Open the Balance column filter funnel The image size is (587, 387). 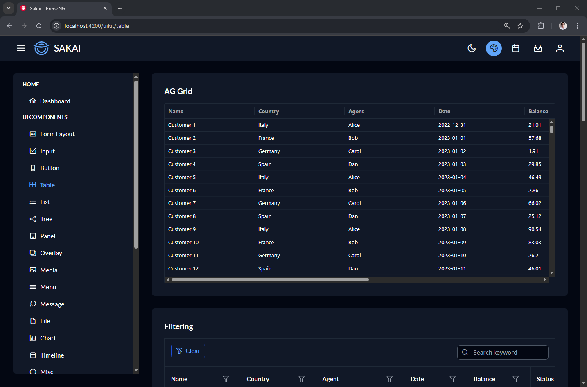tap(515, 379)
